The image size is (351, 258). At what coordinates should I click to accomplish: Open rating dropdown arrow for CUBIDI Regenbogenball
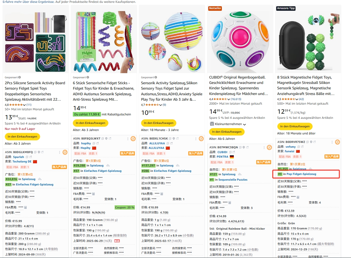pyautogui.click(x=229, y=99)
